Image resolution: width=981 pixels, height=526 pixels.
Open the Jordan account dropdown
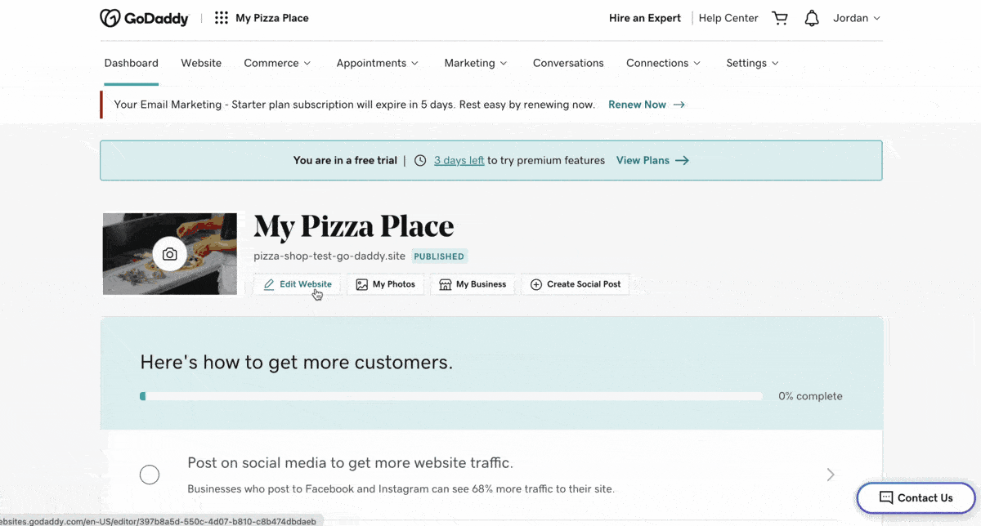(856, 18)
